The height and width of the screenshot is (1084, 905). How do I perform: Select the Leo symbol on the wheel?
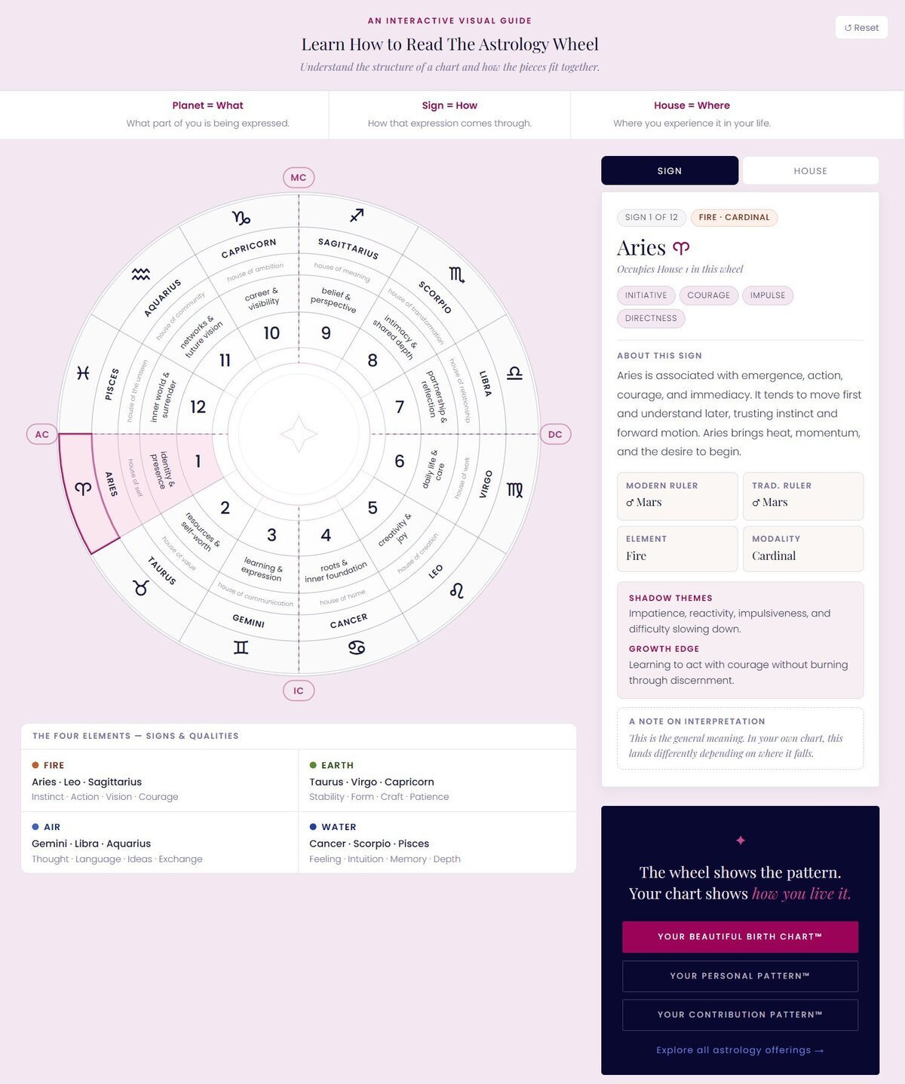[456, 590]
